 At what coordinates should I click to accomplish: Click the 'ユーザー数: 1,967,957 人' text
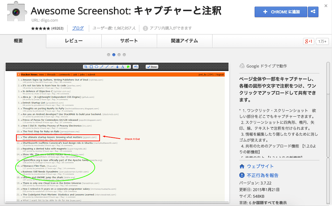pos(114,28)
